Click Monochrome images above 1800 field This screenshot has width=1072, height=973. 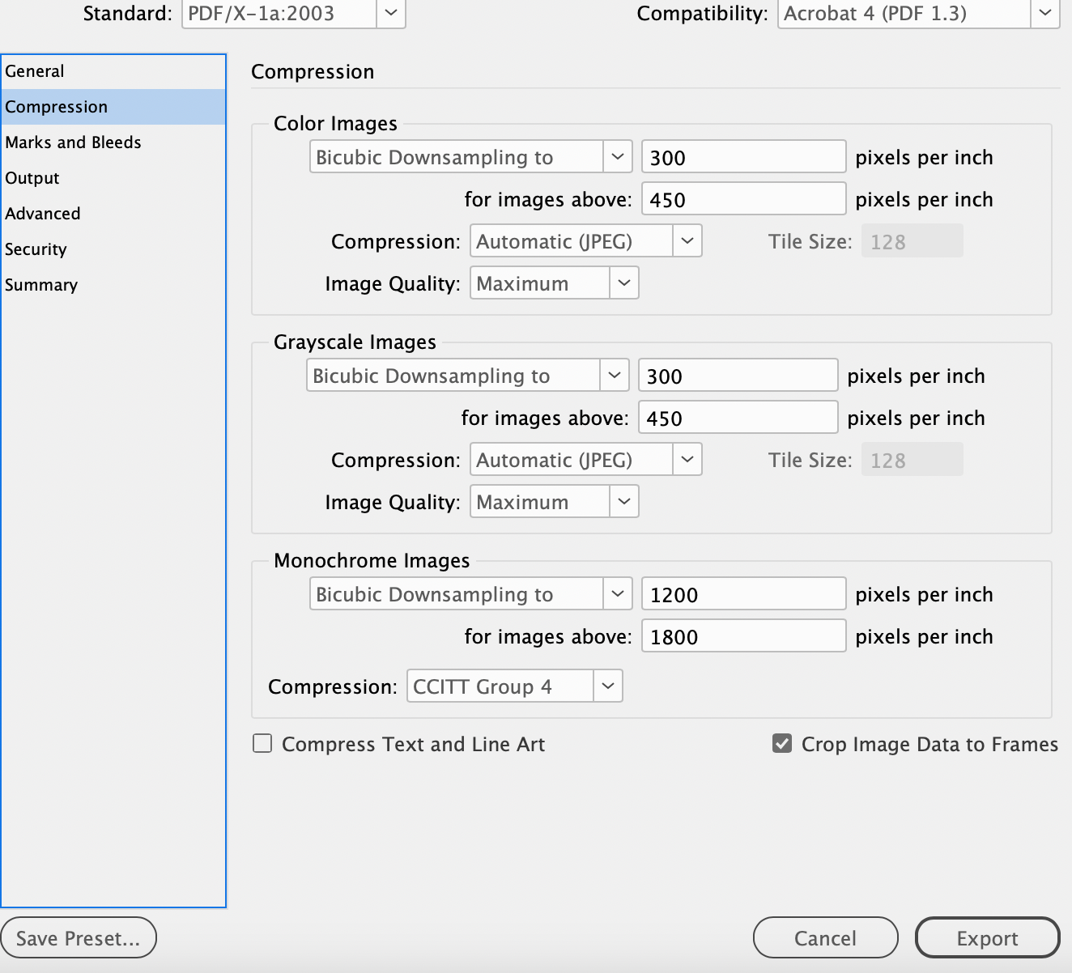tap(742, 636)
